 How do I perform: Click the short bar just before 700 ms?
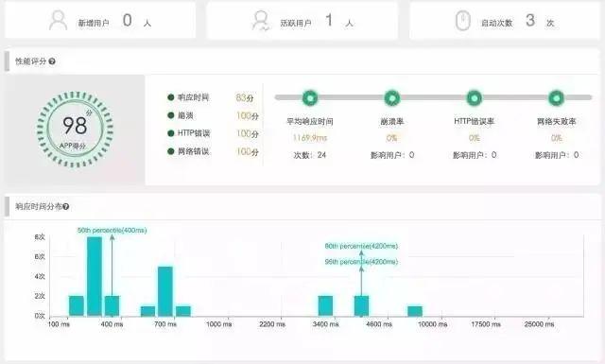coord(147,311)
